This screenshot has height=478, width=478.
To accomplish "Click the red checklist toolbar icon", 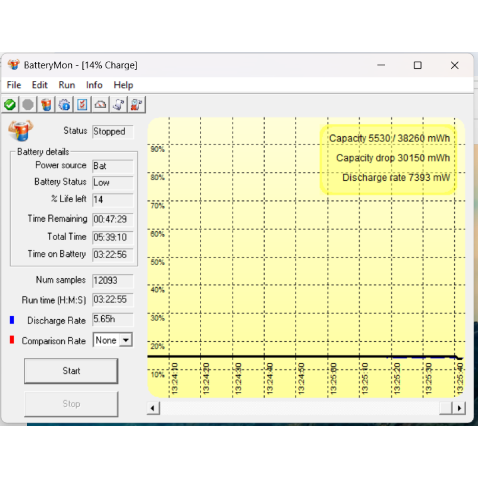I will tap(83, 105).
